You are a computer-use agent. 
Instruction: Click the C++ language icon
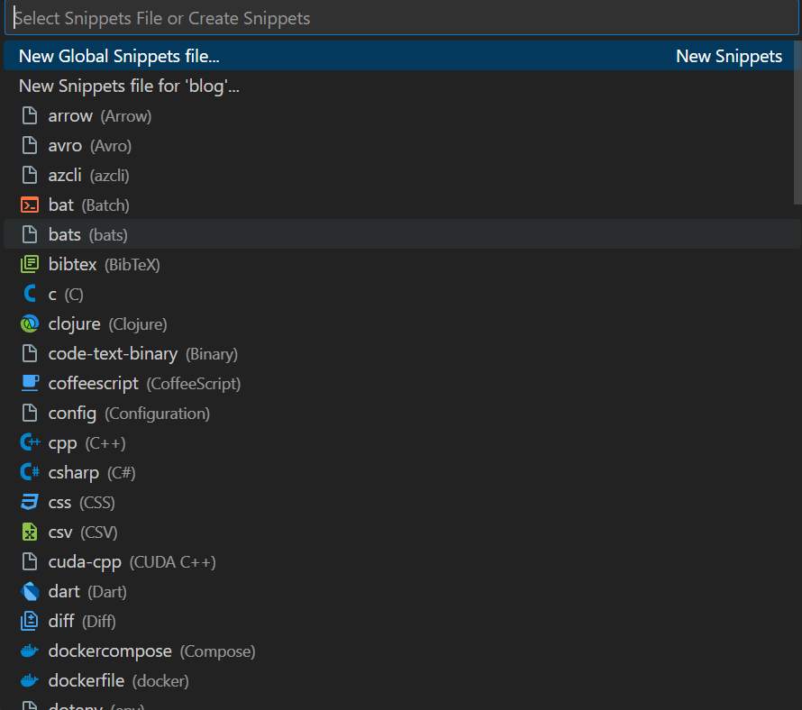(x=30, y=442)
